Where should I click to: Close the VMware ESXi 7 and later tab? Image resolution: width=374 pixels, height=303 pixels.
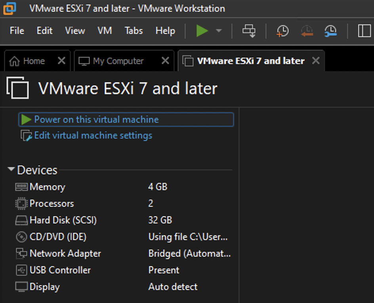tap(316, 61)
